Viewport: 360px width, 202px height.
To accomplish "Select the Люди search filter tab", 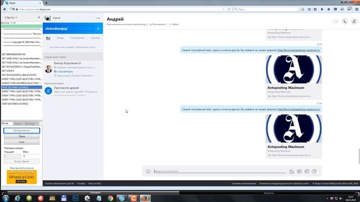I will click(60, 38).
